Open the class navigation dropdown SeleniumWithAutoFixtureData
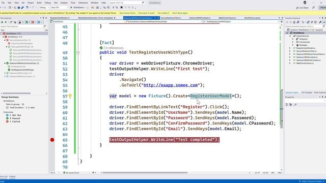The image size is (326, 183). pyautogui.click(x=165, y=21)
